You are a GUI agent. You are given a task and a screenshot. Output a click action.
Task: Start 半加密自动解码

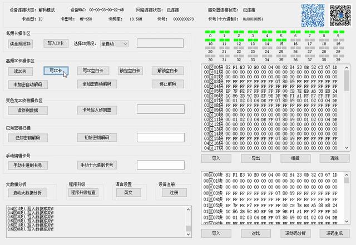(28, 84)
